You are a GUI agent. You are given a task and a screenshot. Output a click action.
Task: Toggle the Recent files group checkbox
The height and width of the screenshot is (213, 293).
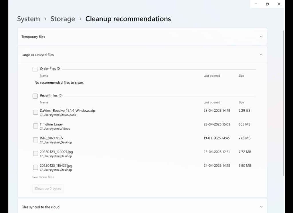click(x=35, y=96)
